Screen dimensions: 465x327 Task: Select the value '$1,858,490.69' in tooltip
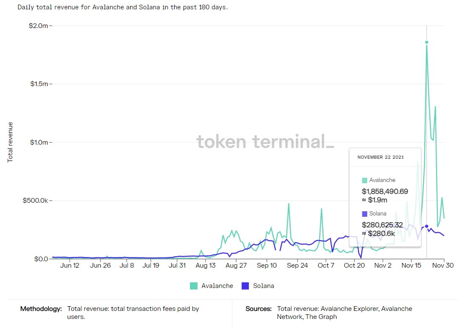point(385,191)
